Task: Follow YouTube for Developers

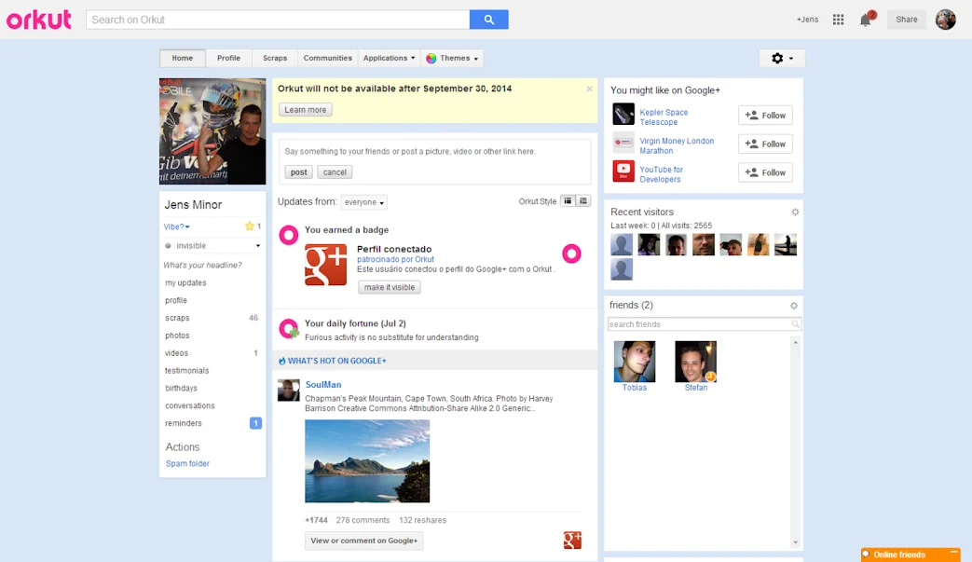Action: pyautogui.click(x=765, y=172)
